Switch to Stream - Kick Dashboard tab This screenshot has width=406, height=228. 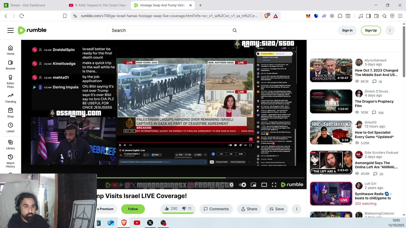pos(33,5)
